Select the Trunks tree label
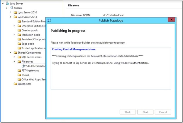 [x=25, y=75]
